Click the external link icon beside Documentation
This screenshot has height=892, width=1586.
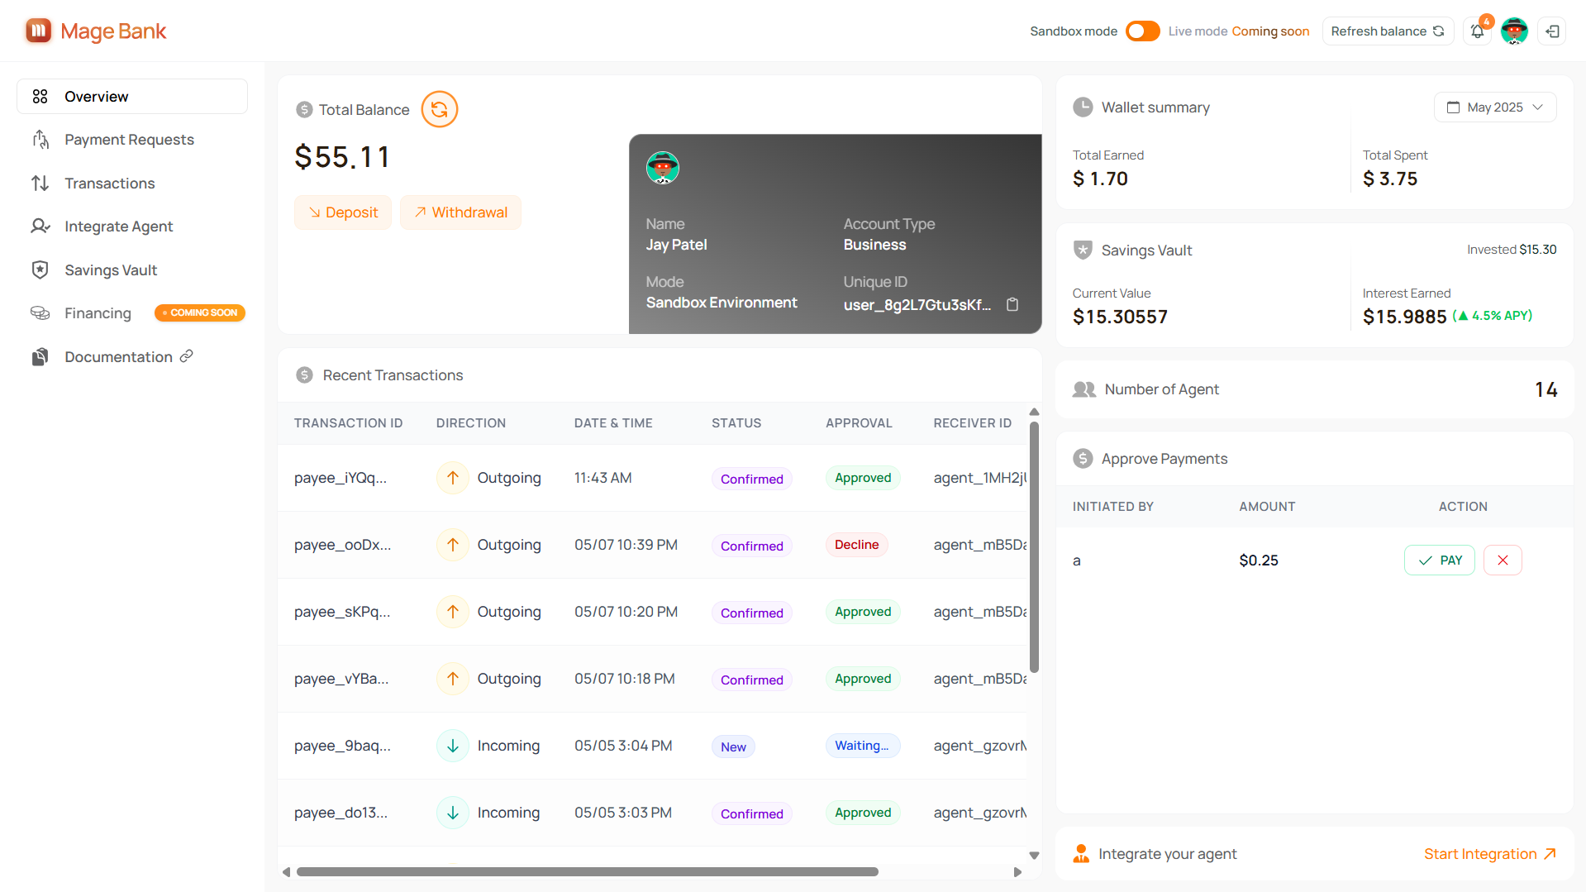pos(187,356)
